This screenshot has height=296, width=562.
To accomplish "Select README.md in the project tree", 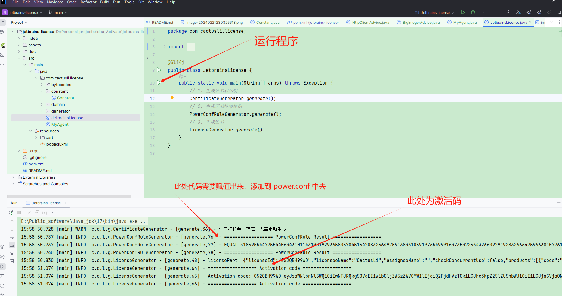I will point(40,171).
